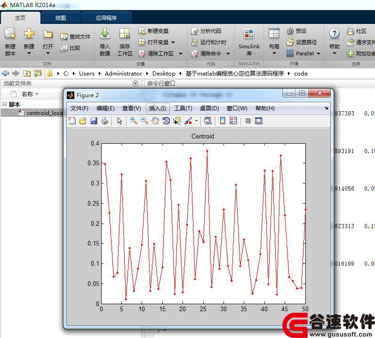Click the Show Plot Tools icon
375x338 pixels.
click(x=258, y=121)
